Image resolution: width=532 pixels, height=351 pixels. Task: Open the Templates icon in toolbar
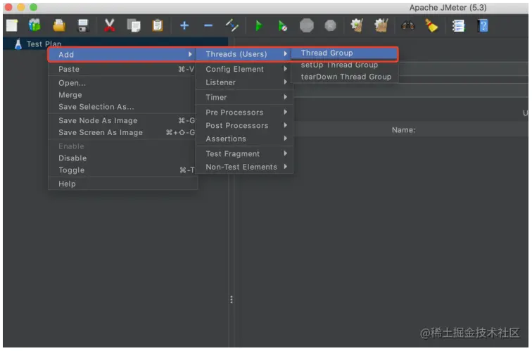click(x=34, y=25)
